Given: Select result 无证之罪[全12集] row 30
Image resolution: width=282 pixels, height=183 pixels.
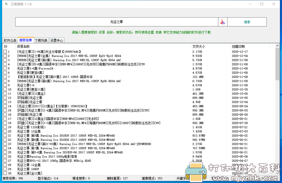Looking at the screenshot, I should click(30, 173).
